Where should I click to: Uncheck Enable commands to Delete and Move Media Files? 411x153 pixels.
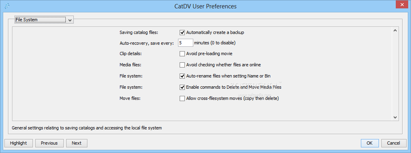(x=182, y=87)
